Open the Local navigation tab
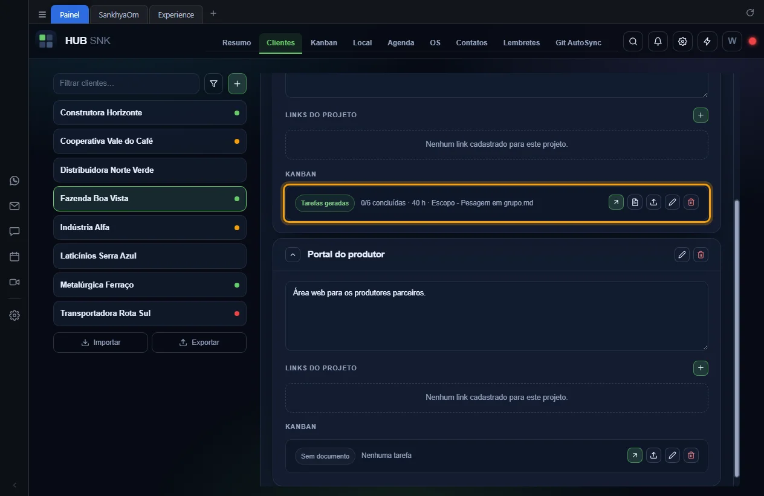Screen dimensions: 764x496 click(x=362, y=43)
